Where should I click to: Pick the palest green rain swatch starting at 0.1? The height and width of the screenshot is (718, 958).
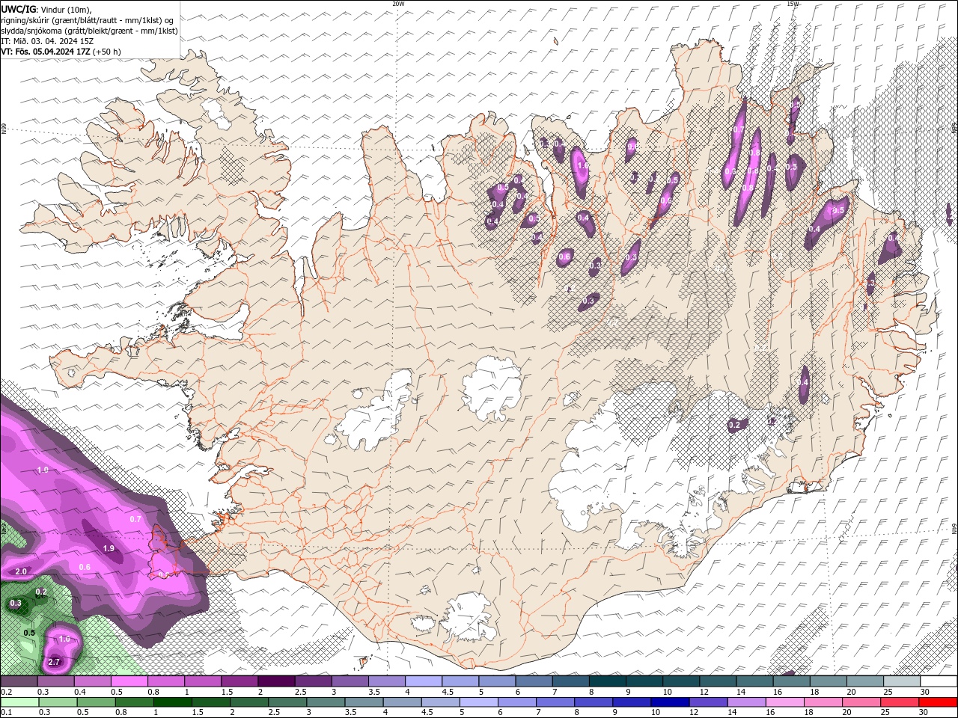19,702
